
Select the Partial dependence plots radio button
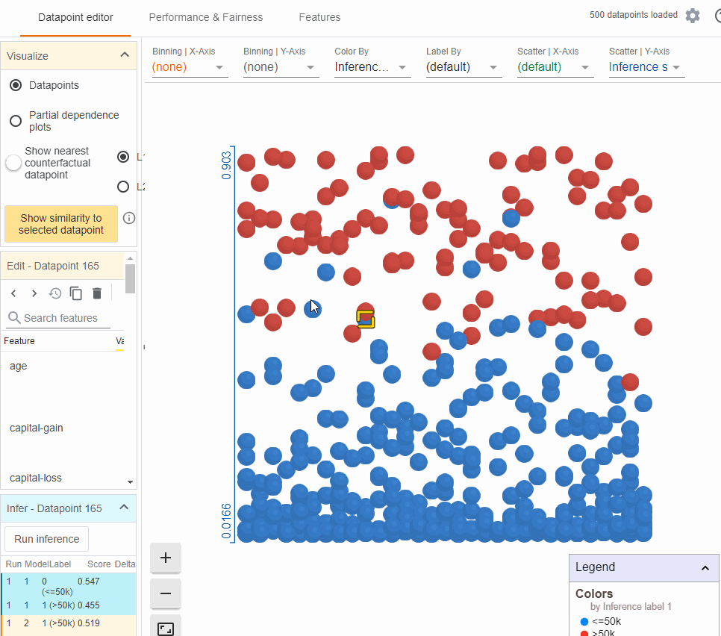[14, 120]
